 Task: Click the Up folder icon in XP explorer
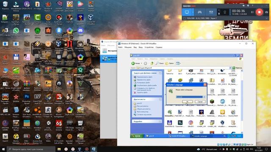152,63
